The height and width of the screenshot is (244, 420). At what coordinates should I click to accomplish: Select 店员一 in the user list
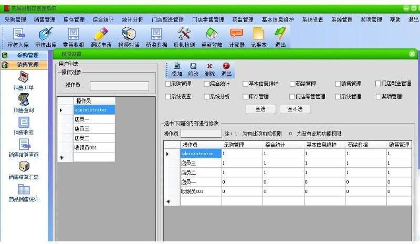point(94,119)
